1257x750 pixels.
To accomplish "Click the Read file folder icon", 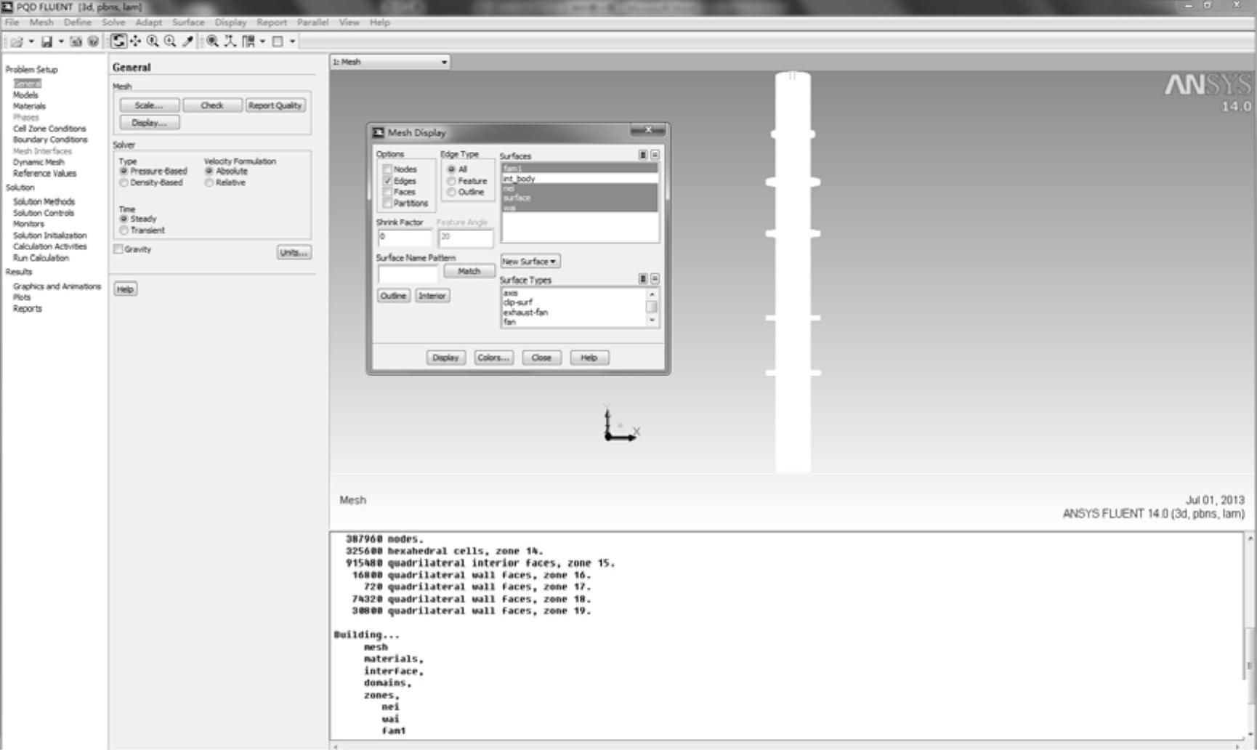I will point(17,41).
